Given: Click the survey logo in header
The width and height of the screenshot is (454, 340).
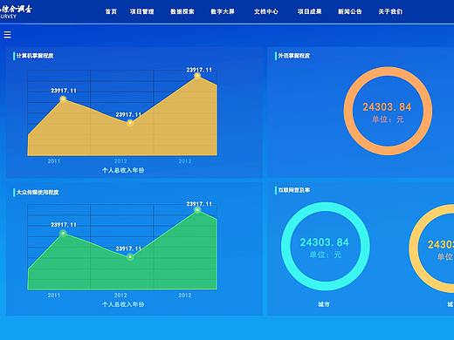Looking at the screenshot, I should coord(16,11).
